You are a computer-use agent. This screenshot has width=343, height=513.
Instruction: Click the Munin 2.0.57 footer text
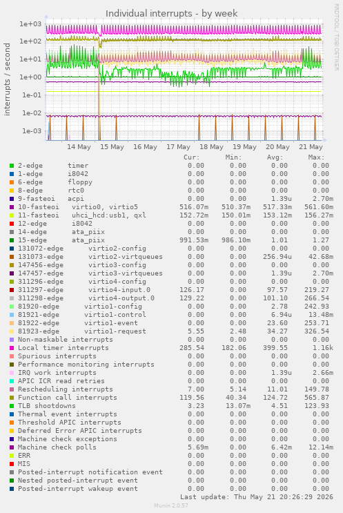click(171, 505)
